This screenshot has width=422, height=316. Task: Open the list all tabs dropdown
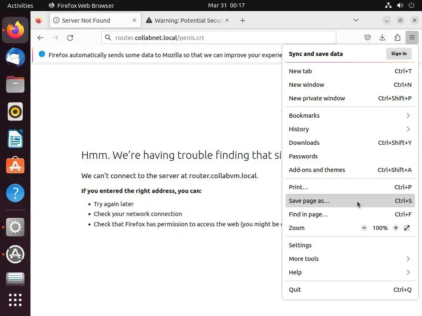(356, 20)
